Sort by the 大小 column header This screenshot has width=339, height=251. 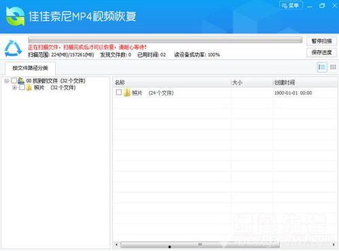pos(251,83)
